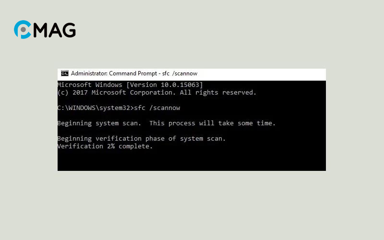Click the version number 10.0.15063
Screen dimensions: 384x240
180,85
